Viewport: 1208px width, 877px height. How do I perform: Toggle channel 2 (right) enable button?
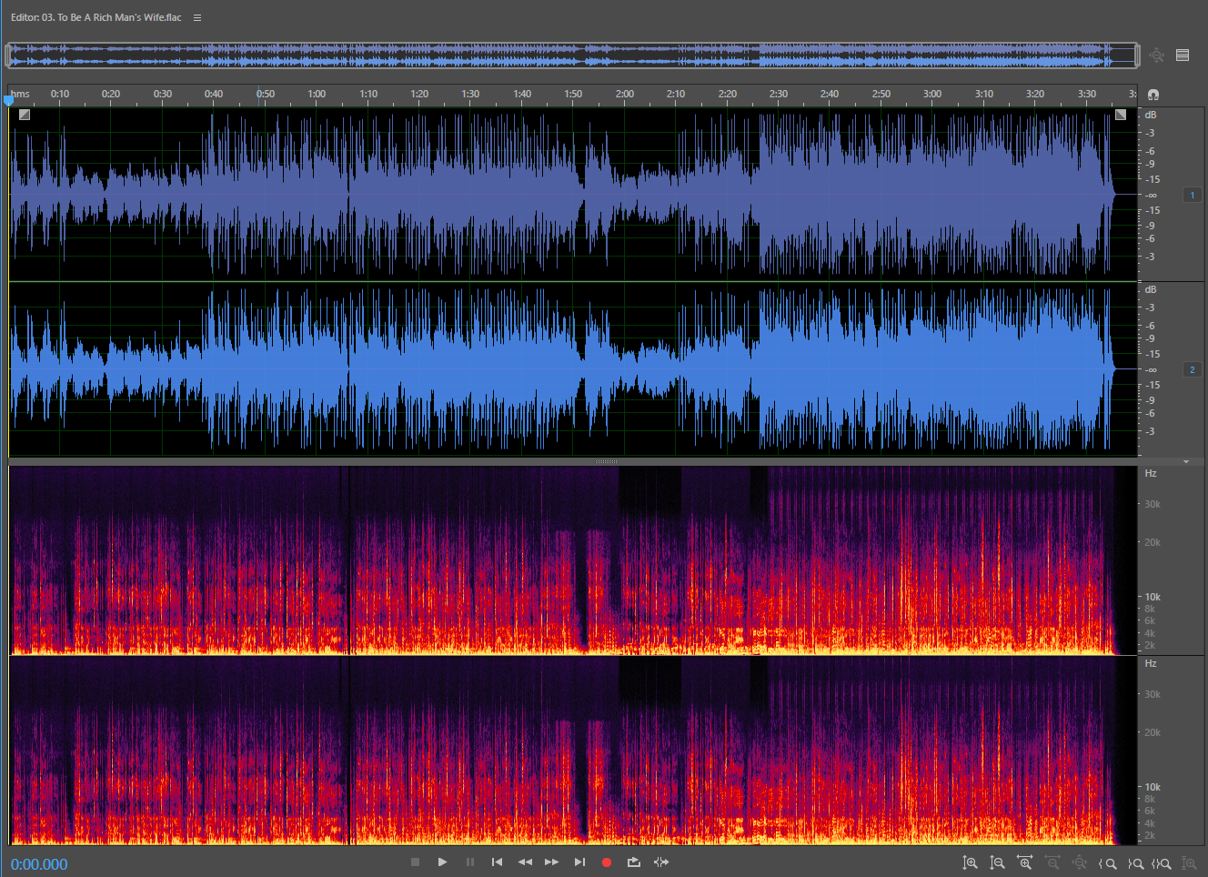tap(1192, 369)
